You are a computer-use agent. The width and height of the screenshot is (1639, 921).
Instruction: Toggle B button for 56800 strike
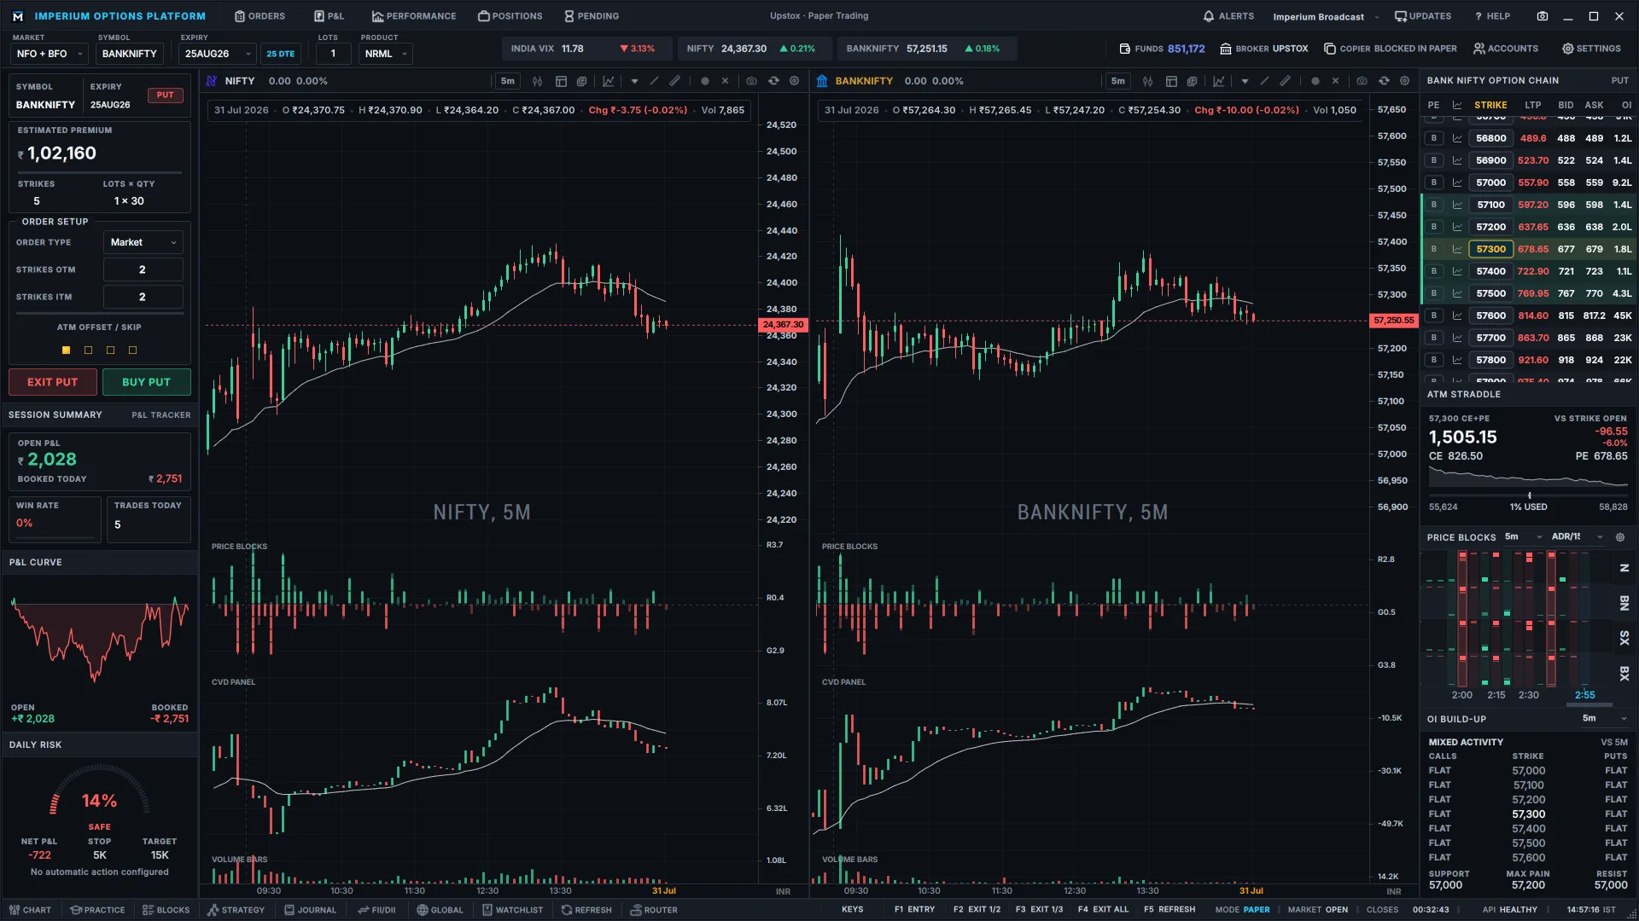click(x=1434, y=138)
